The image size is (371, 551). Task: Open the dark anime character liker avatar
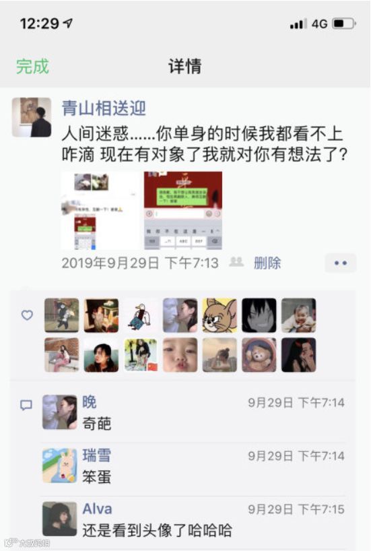(259, 315)
